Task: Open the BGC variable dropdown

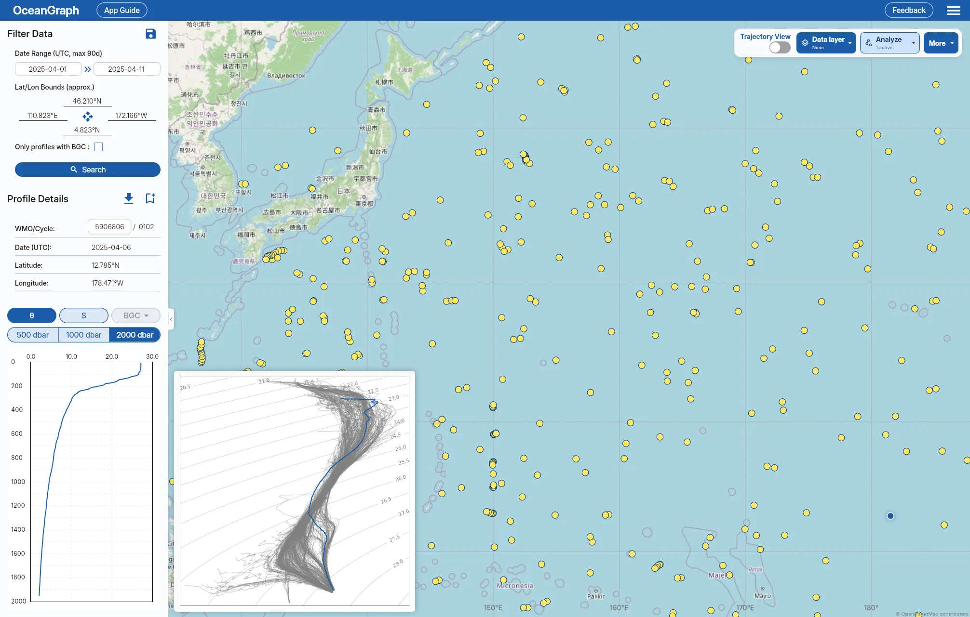Action: (135, 315)
